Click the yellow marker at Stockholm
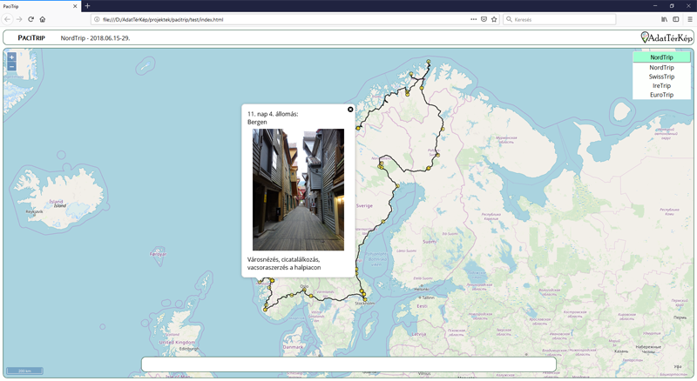Image resolution: width=697 pixels, height=381 pixels. pos(365,300)
